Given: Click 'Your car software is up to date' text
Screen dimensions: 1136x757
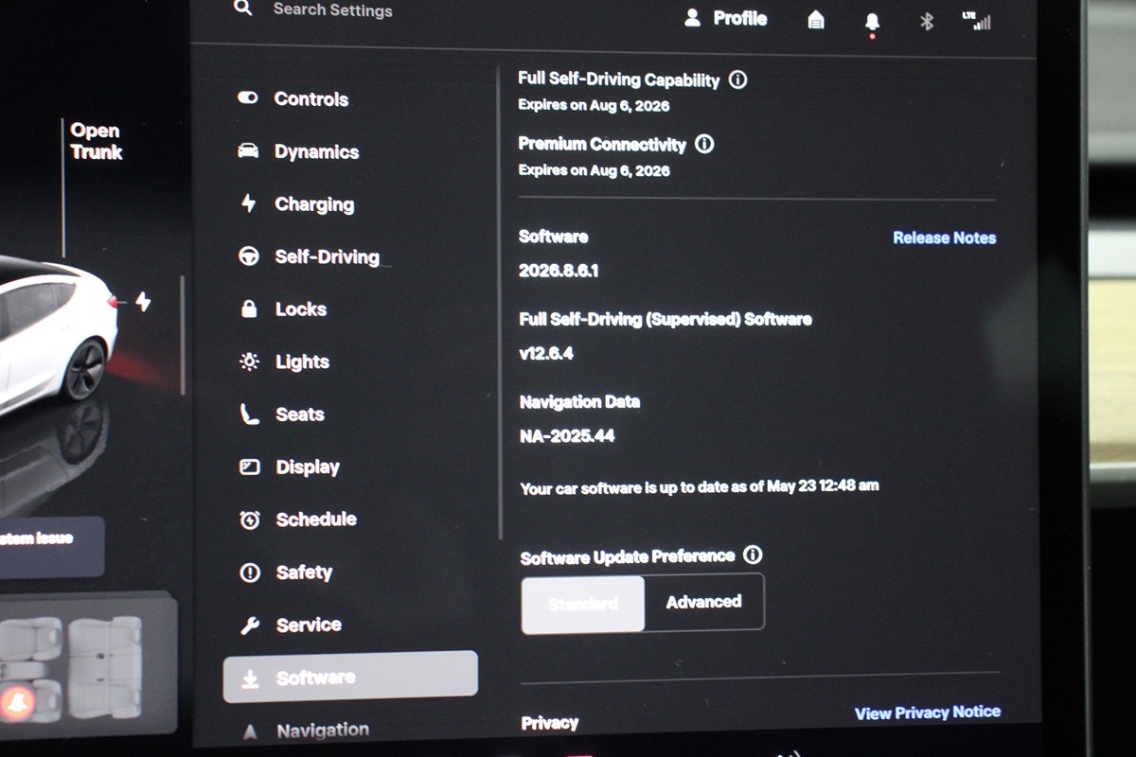Looking at the screenshot, I should coord(700,487).
